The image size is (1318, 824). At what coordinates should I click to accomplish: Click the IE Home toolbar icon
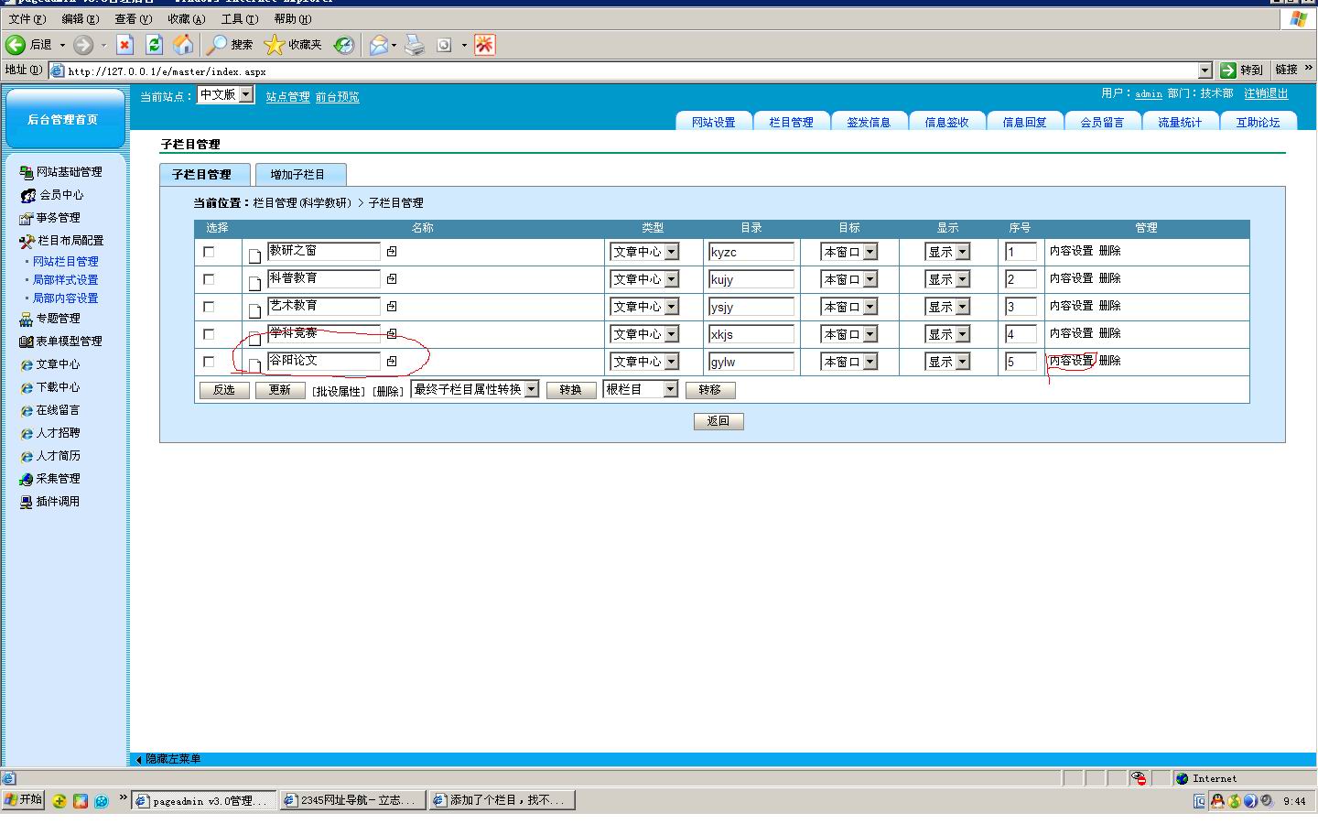click(x=184, y=45)
